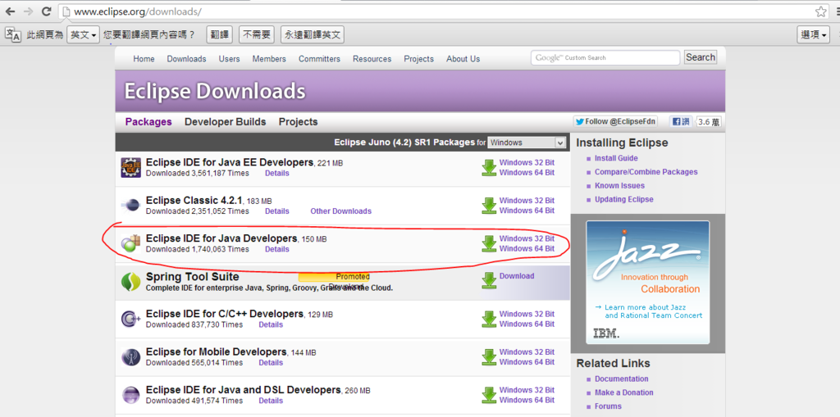Switch to the Packages tab

coord(148,122)
